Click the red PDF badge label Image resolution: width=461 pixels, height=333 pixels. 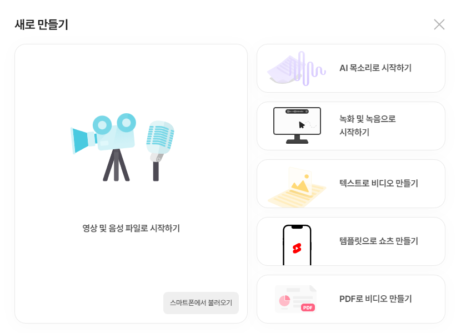[308, 307]
